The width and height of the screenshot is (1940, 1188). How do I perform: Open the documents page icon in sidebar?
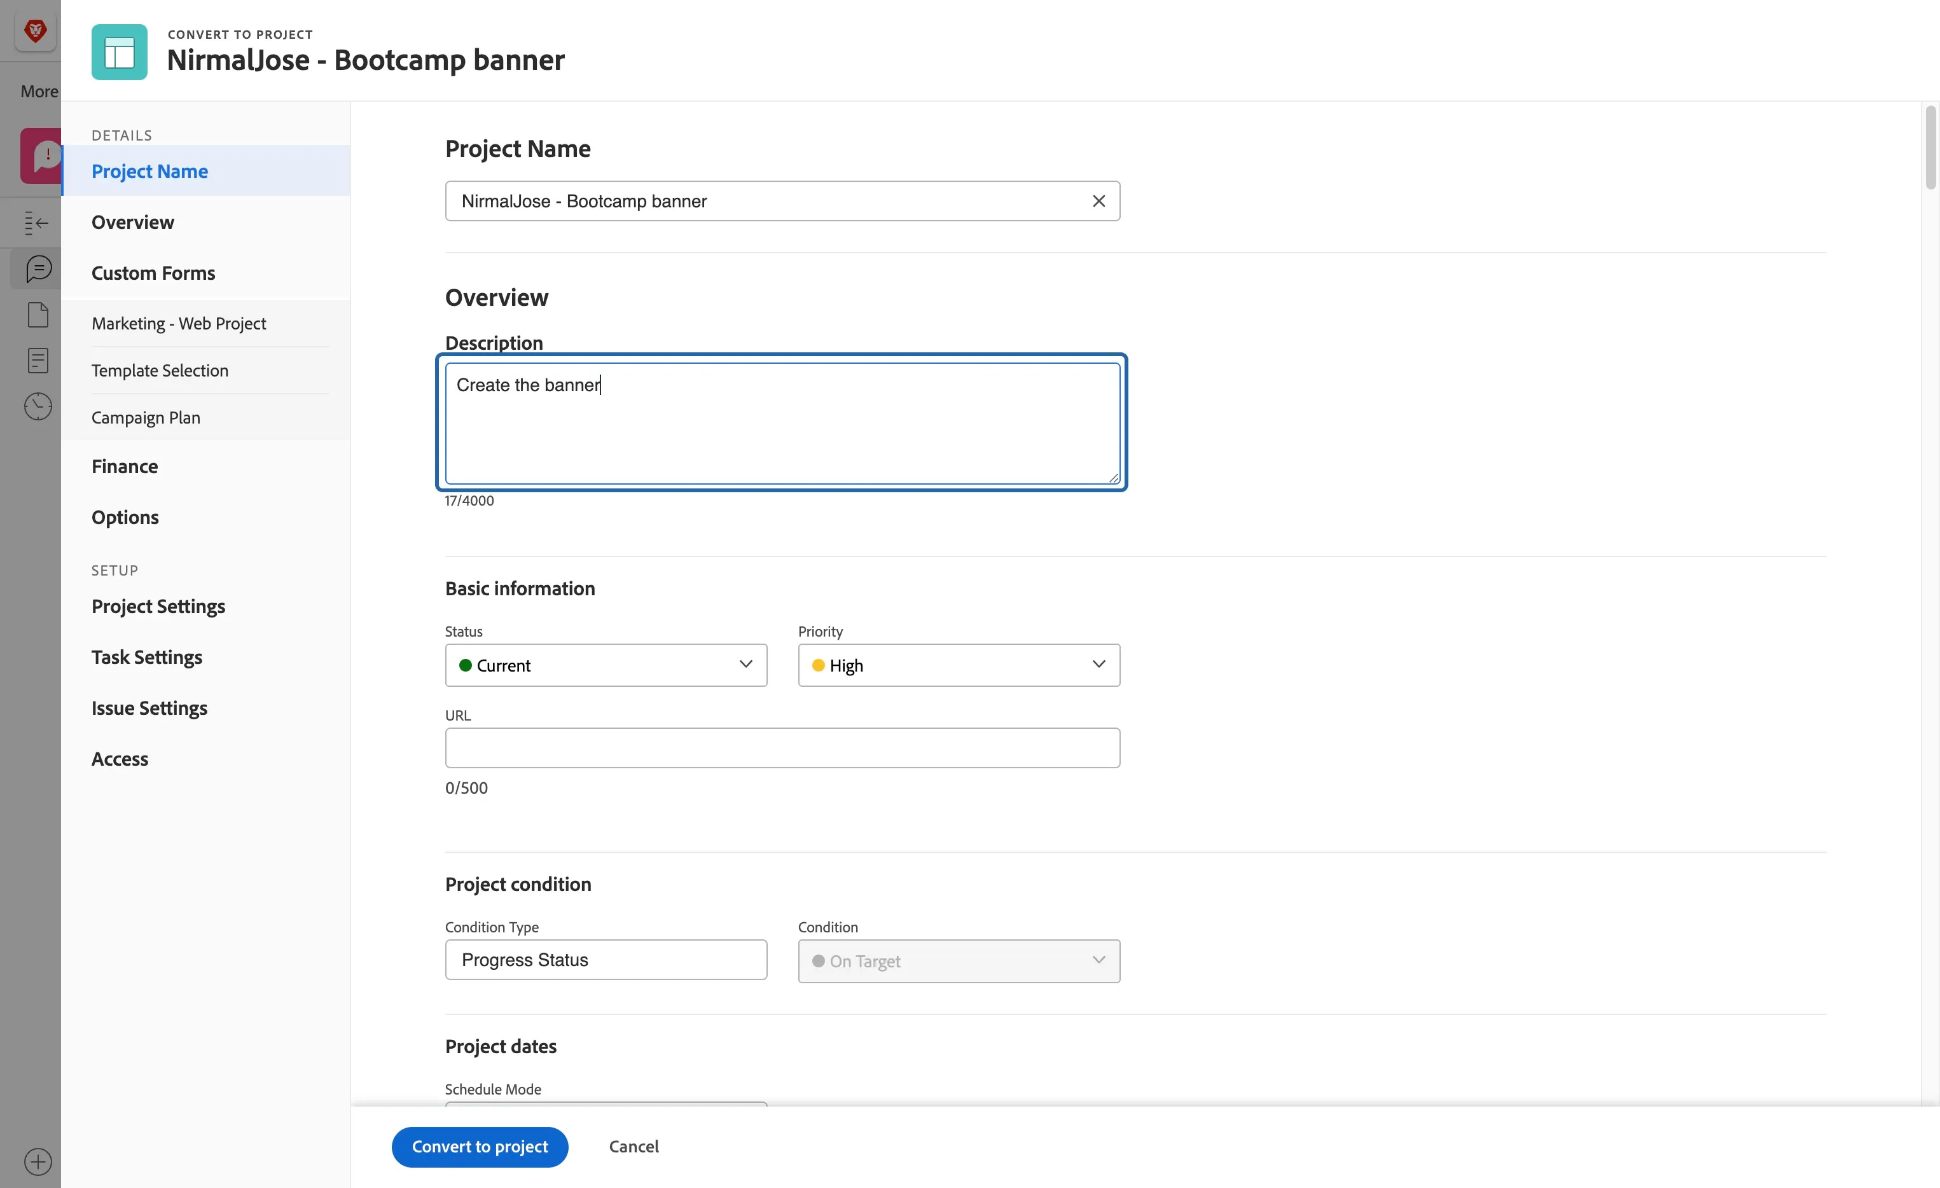point(38,315)
